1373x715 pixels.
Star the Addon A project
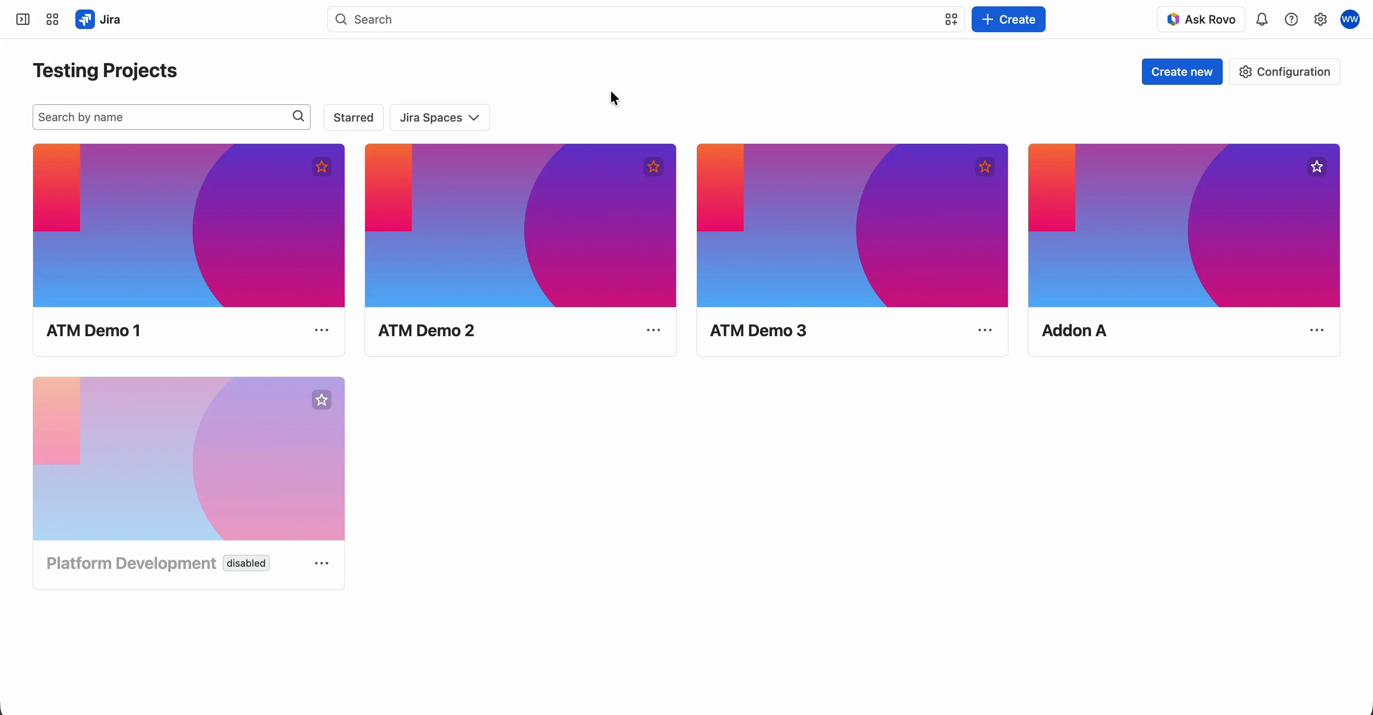coord(1317,167)
